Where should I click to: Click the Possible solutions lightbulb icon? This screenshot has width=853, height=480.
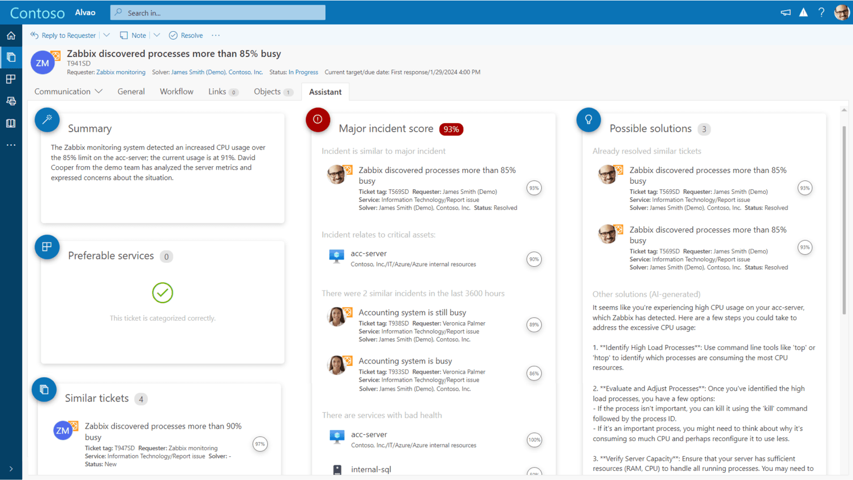coord(588,120)
